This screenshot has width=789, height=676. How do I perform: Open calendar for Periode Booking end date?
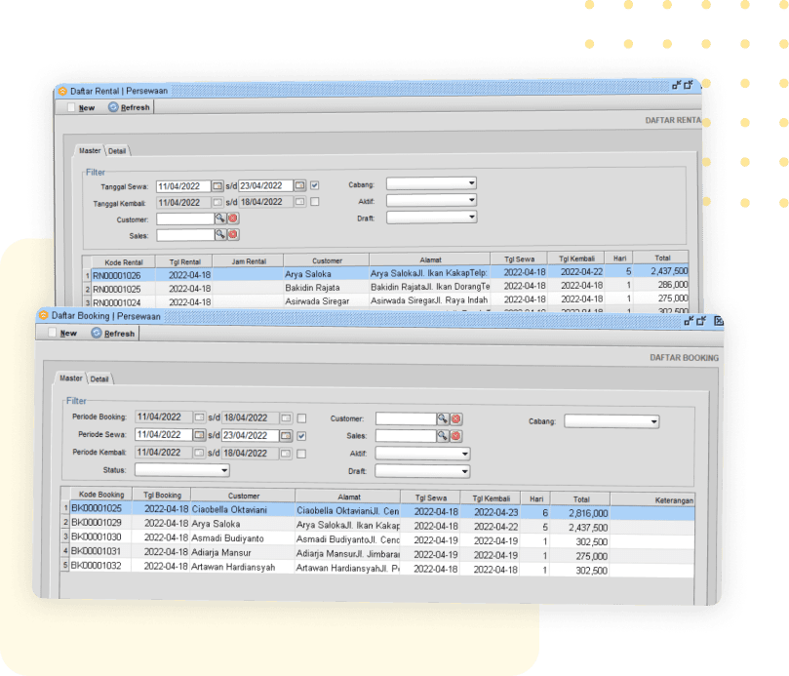(x=286, y=418)
